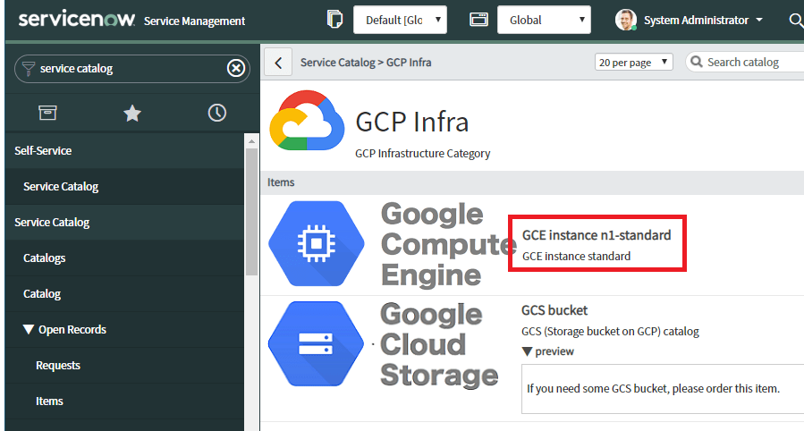The height and width of the screenshot is (431, 804).
Task: Click GCS Storage bucket catalog description
Action: [610, 332]
